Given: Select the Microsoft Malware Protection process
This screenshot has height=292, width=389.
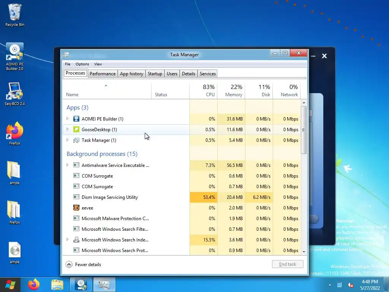Looking at the screenshot, I should coord(182,219).
